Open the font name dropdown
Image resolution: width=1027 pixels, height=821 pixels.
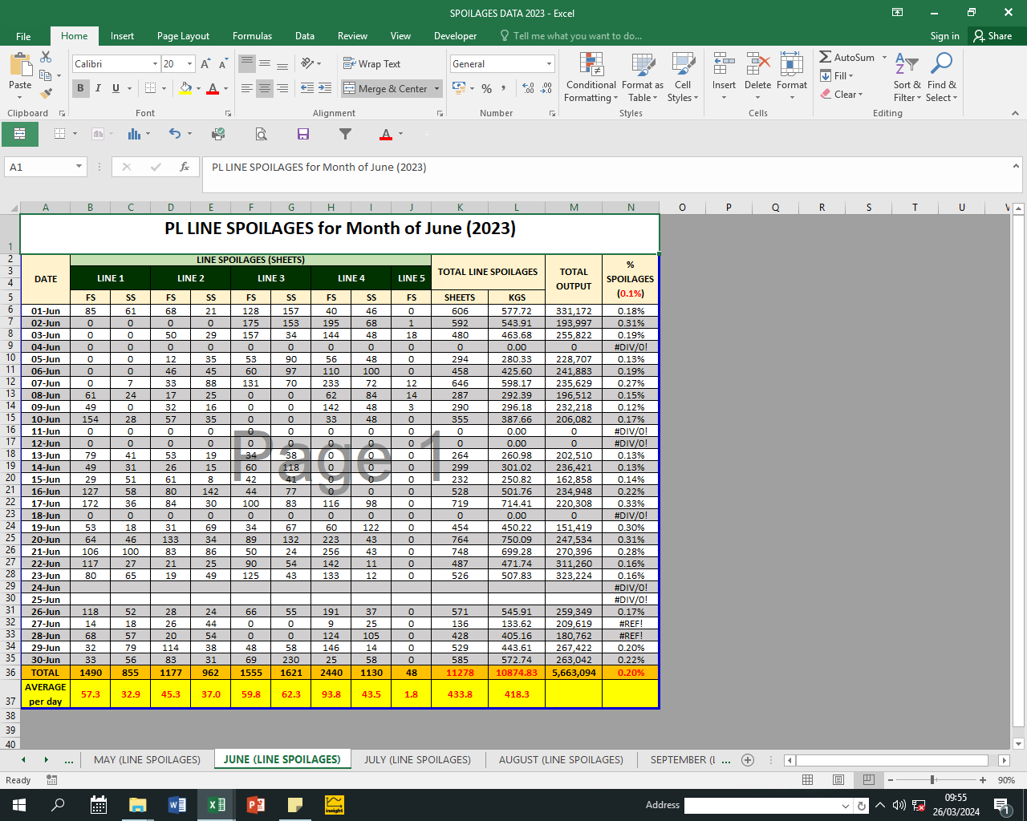(x=155, y=64)
